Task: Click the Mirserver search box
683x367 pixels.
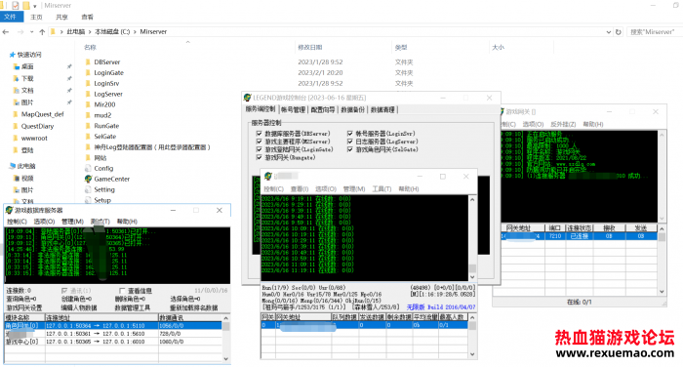Action: click(x=654, y=32)
